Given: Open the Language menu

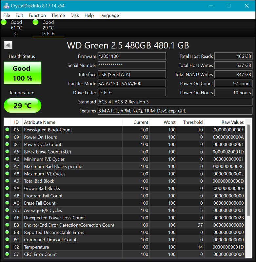Looking at the screenshot, I should click(109, 15).
